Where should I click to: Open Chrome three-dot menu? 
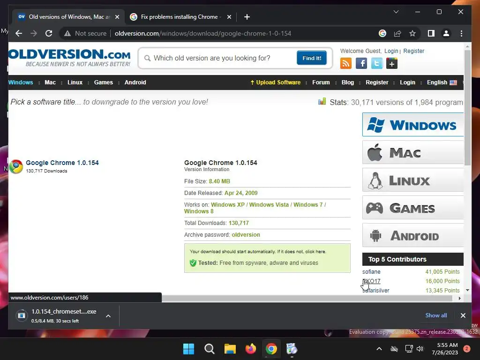[461, 33]
